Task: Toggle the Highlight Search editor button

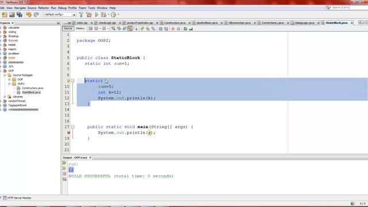Action: pos(130,29)
